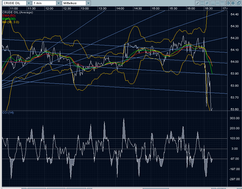Detach chart into separate window
242x189 pixels.
pos(239,3)
